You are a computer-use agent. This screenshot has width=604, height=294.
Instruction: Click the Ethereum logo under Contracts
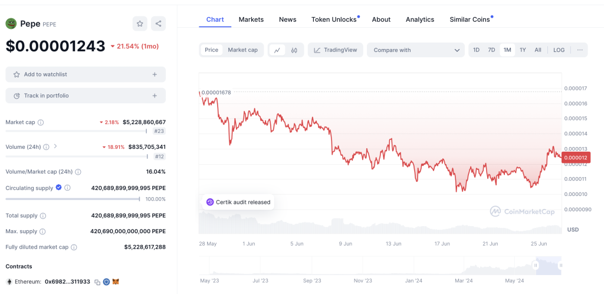click(x=9, y=282)
